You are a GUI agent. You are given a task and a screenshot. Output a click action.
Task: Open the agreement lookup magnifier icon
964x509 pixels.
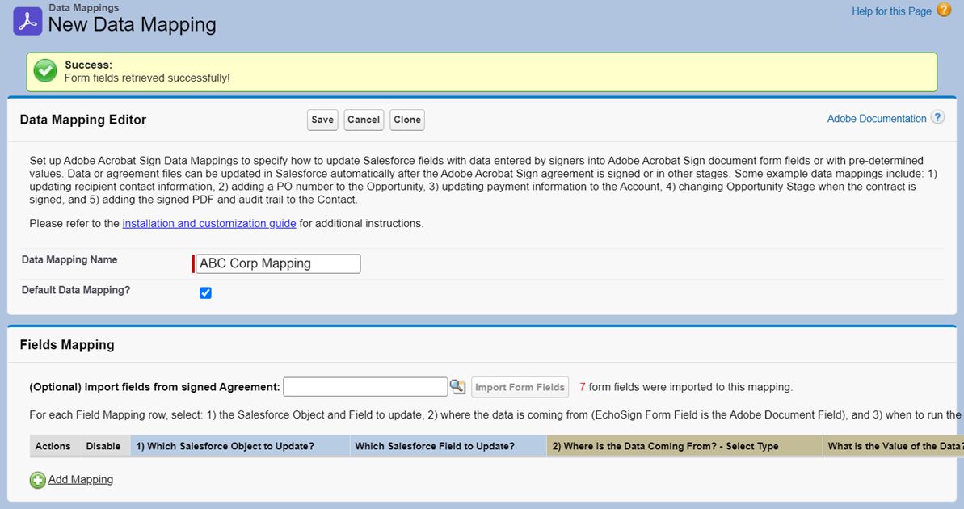click(x=457, y=387)
